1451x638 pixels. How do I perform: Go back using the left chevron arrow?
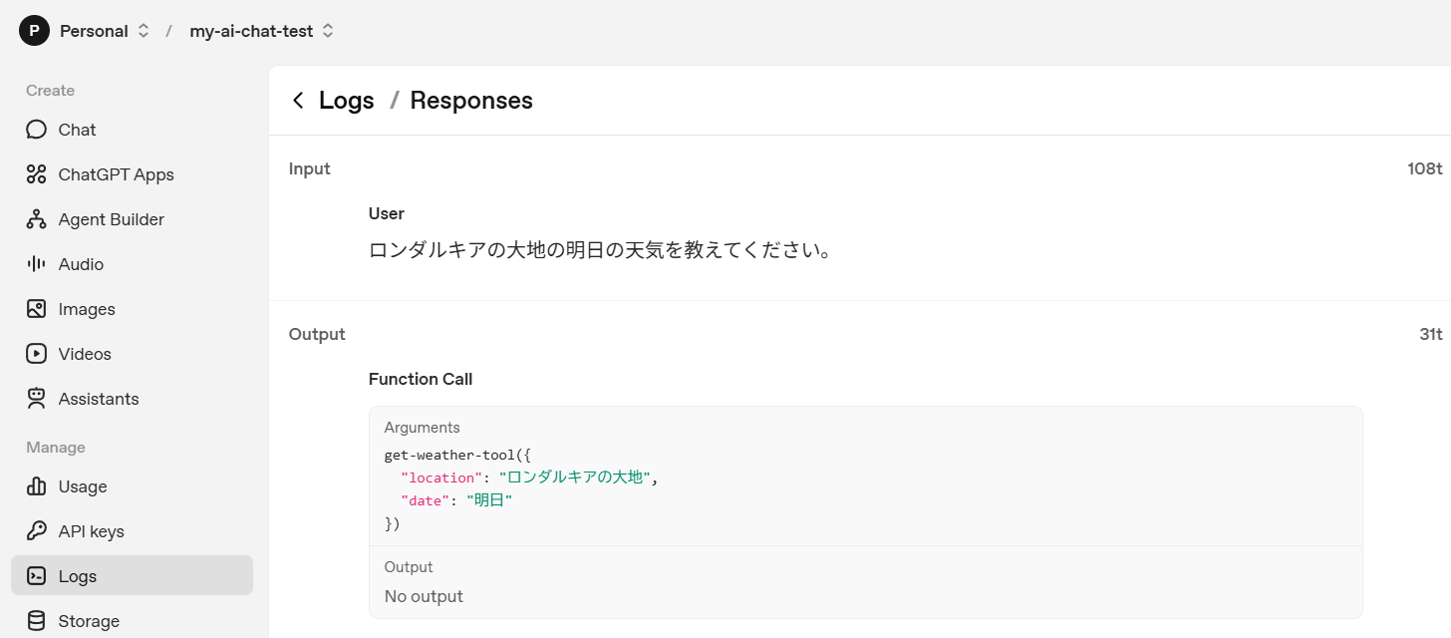(x=298, y=101)
